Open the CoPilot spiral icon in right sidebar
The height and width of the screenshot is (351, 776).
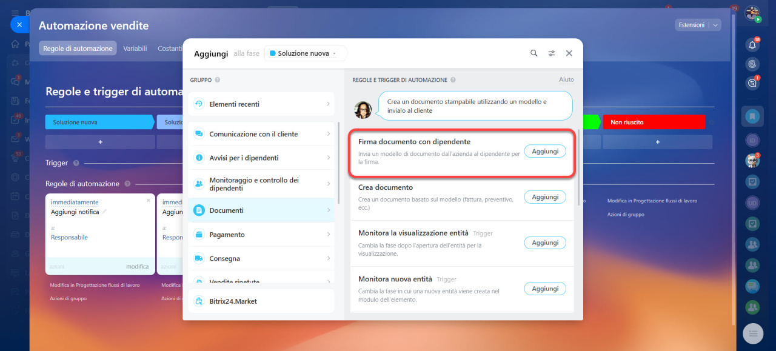tap(752, 64)
